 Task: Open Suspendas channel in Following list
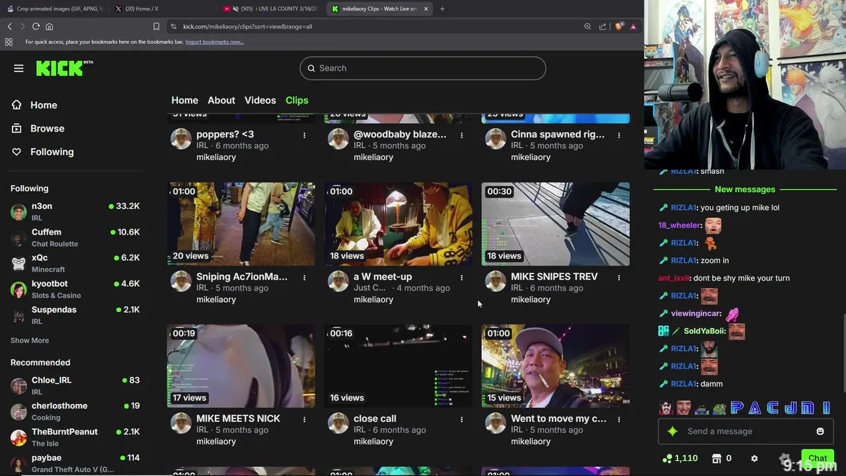pyautogui.click(x=75, y=315)
